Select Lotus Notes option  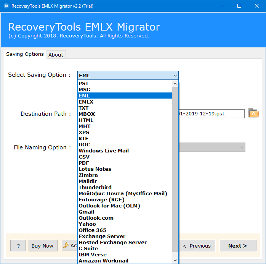[125, 169]
